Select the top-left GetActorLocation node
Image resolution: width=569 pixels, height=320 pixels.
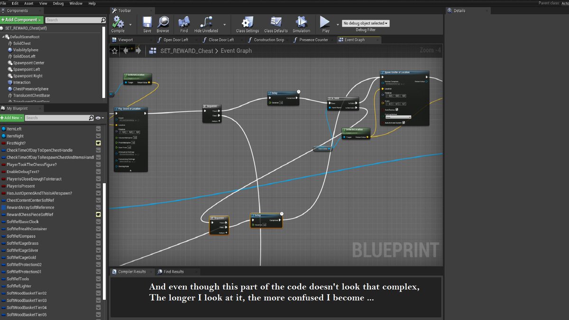click(137, 79)
